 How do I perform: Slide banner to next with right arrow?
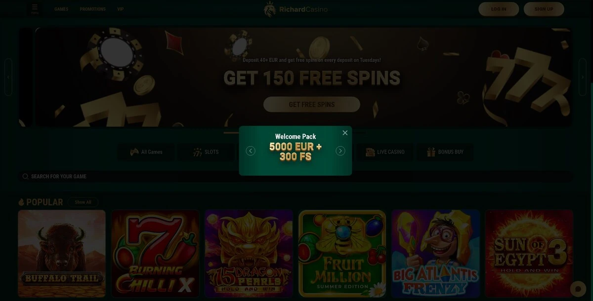[x=582, y=77]
